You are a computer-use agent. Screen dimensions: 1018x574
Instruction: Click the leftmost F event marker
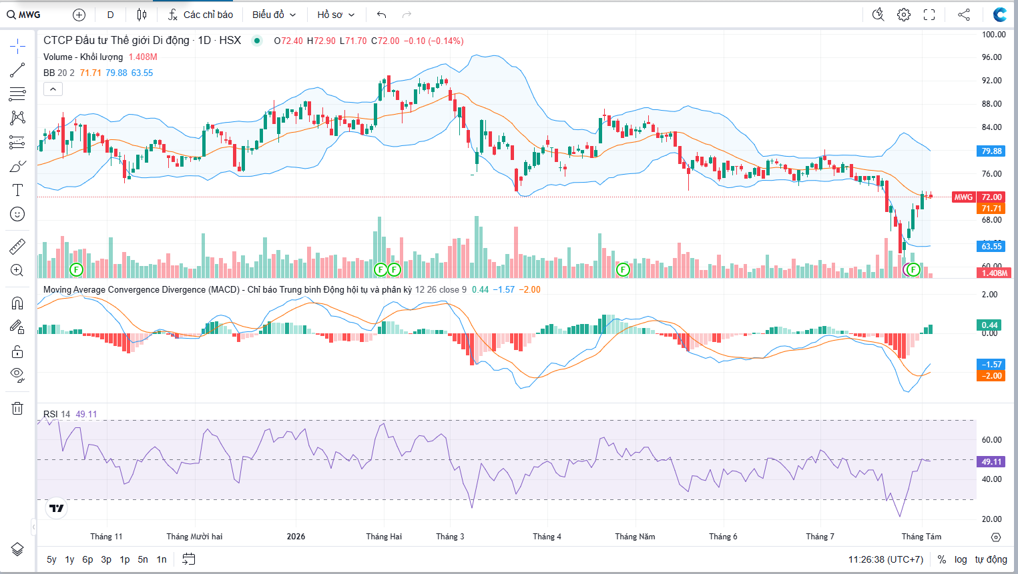76,270
